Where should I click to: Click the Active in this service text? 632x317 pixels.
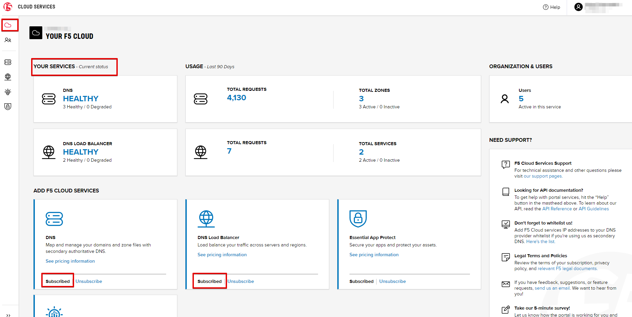540,107
